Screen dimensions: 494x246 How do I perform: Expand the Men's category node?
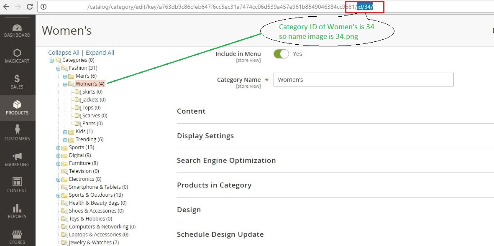click(x=65, y=76)
